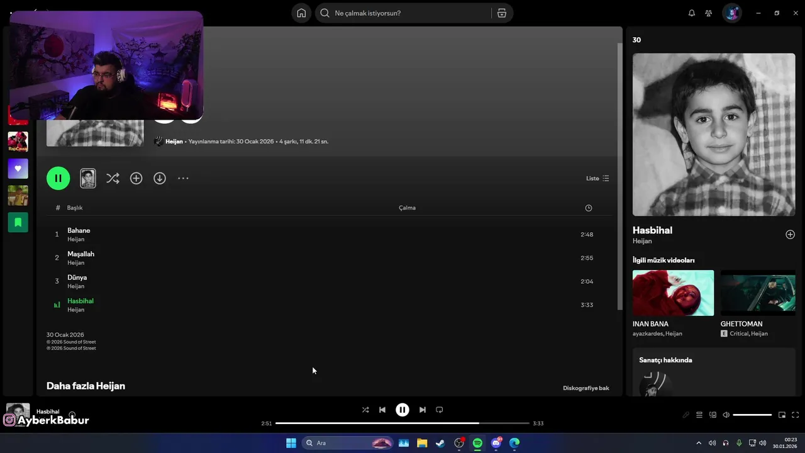This screenshot has width=805, height=453.
Task: Add album to library plus icon
Action: point(136,179)
